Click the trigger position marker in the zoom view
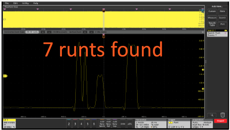 [x=104, y=36]
